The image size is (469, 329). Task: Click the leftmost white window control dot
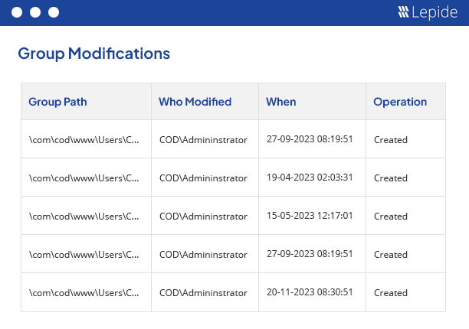pyautogui.click(x=17, y=12)
